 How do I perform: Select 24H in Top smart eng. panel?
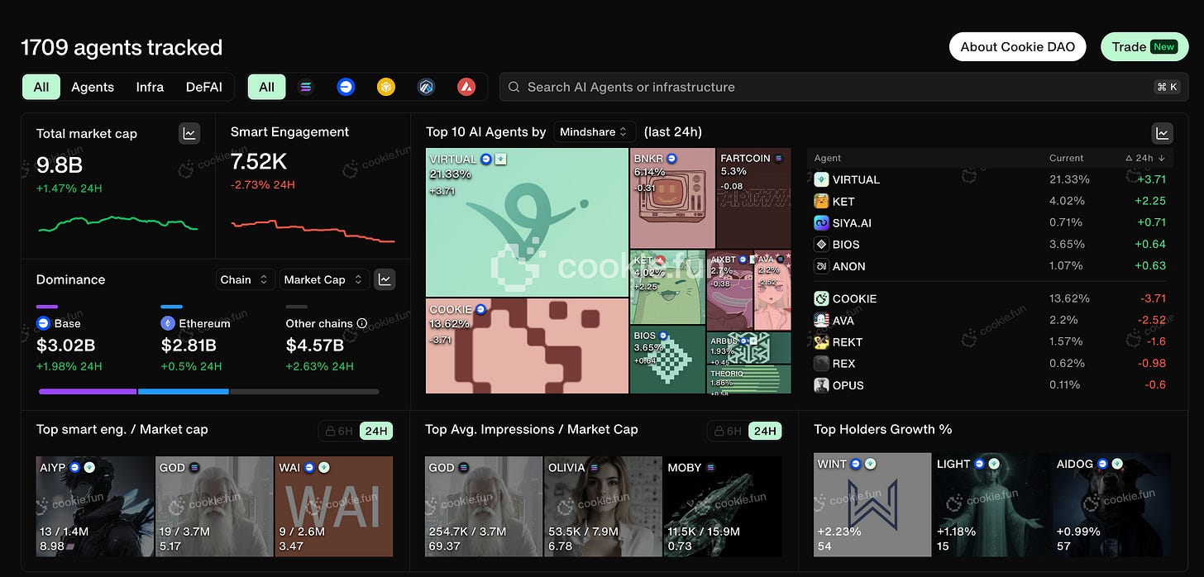pyautogui.click(x=376, y=431)
